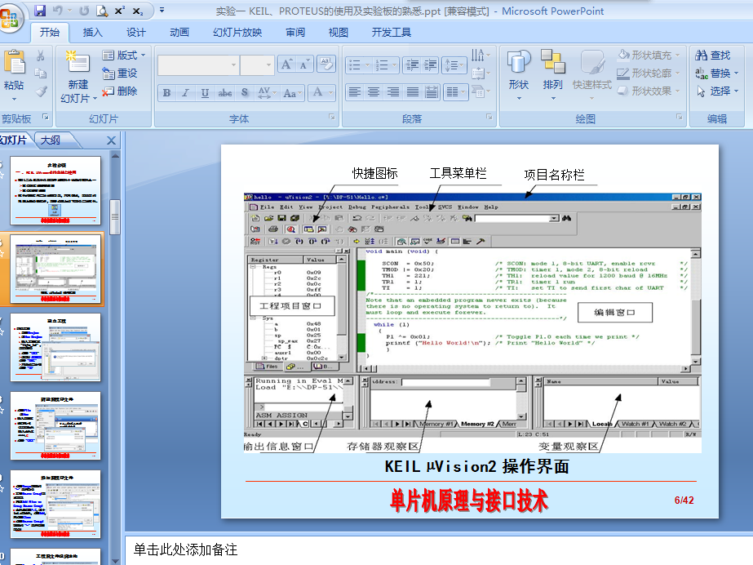This screenshot has height=565, width=753.
Task: Open the 形状 shapes gallery
Action: pos(519,75)
